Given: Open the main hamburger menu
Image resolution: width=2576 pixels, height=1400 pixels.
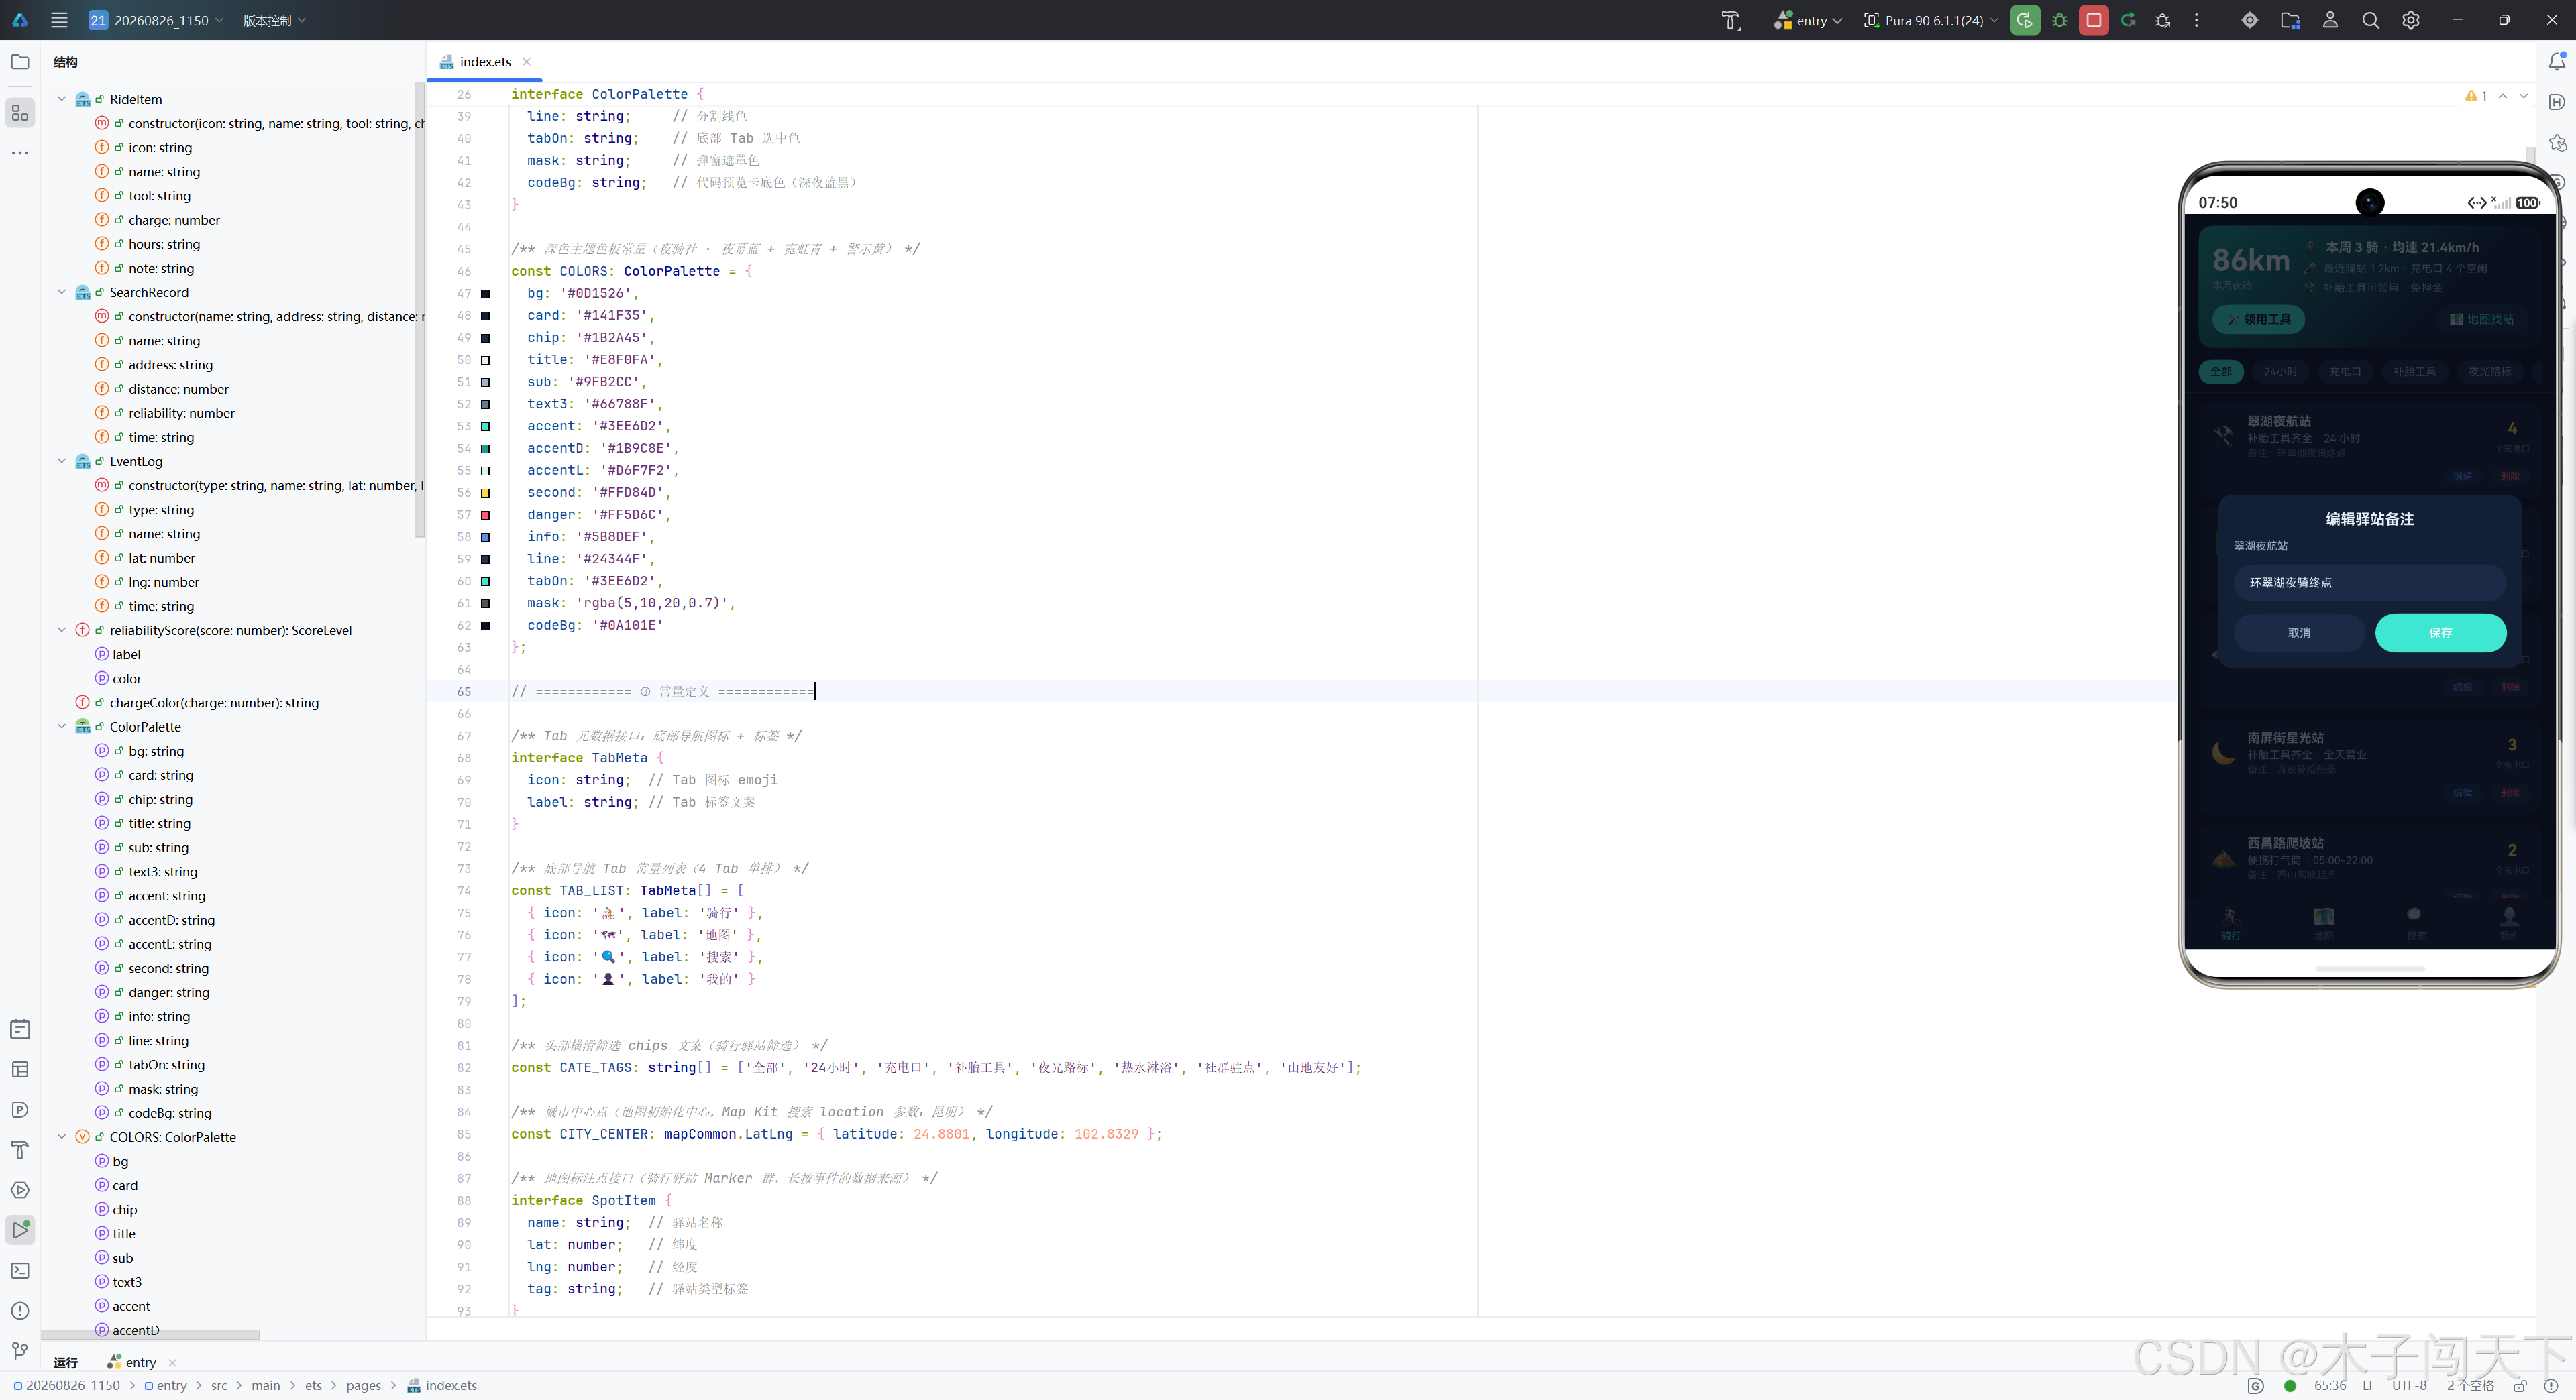Looking at the screenshot, I should (x=59, y=20).
